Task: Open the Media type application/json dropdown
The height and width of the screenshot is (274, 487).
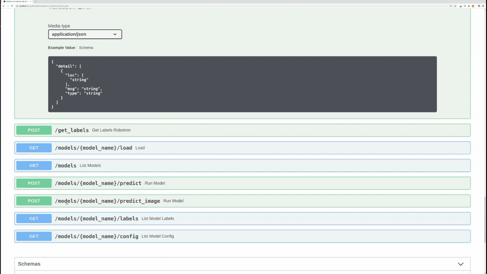Action: tap(85, 34)
